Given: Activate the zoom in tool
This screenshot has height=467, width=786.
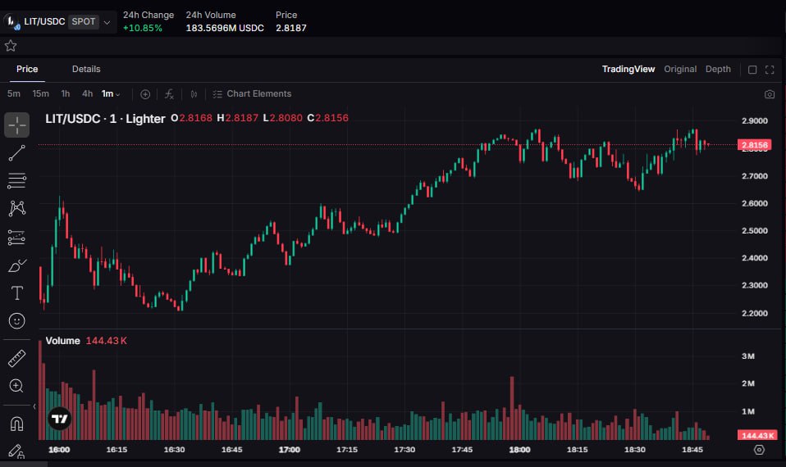Looking at the screenshot, I should (x=16, y=386).
